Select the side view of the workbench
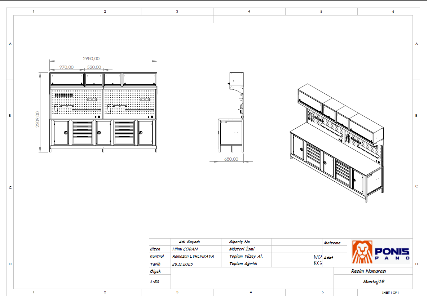Viewport: 441px width, 302px height. 232,112
